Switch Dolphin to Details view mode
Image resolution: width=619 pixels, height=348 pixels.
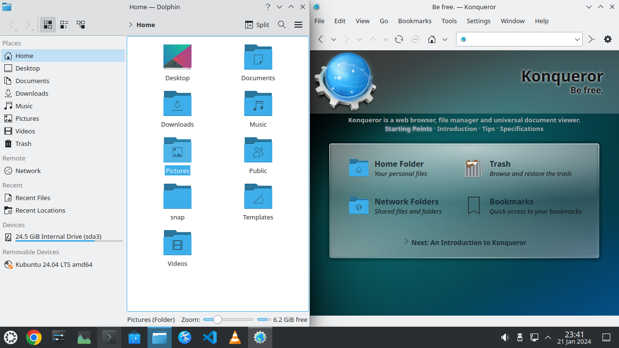pyautogui.click(x=81, y=25)
